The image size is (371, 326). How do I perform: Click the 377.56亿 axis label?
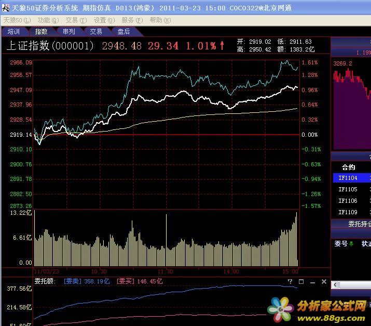tap(19, 289)
